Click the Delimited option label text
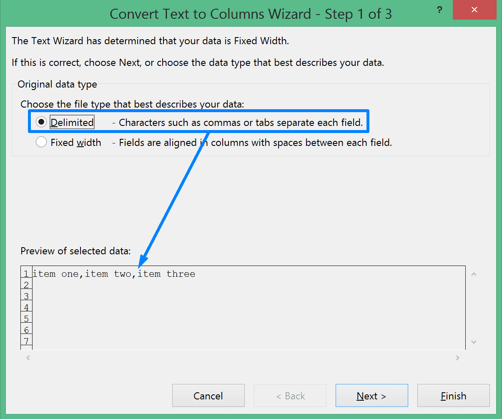This screenshot has height=419, width=502. (71, 122)
